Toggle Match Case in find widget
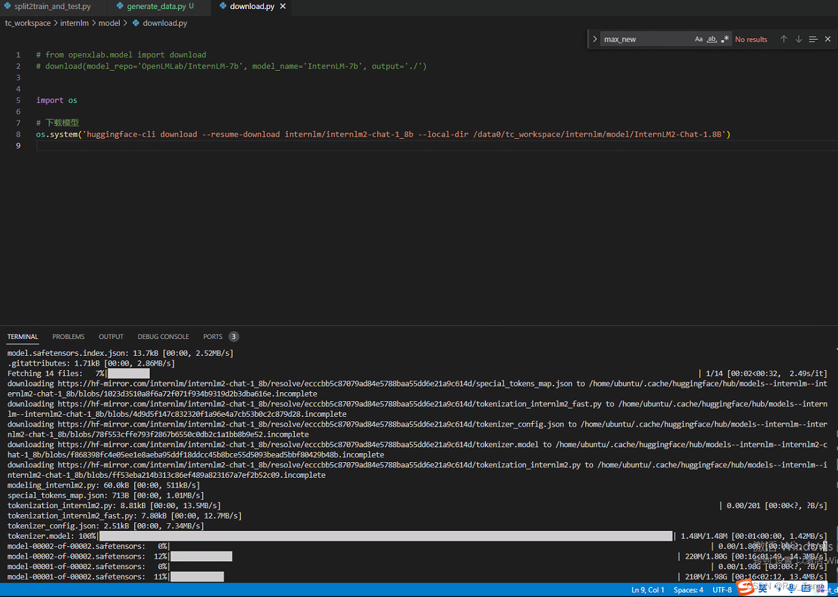The height and width of the screenshot is (597, 838). pyautogui.click(x=699, y=39)
